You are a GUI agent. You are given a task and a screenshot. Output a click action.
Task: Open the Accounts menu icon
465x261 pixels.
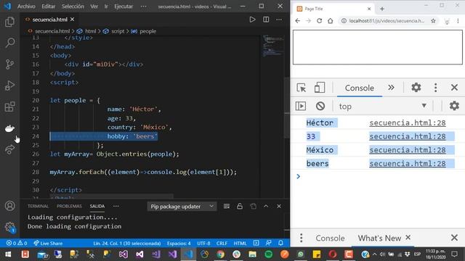coord(9,206)
